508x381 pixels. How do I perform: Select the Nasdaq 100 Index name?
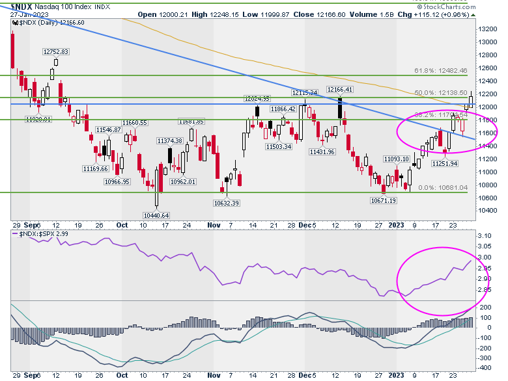click(64, 7)
